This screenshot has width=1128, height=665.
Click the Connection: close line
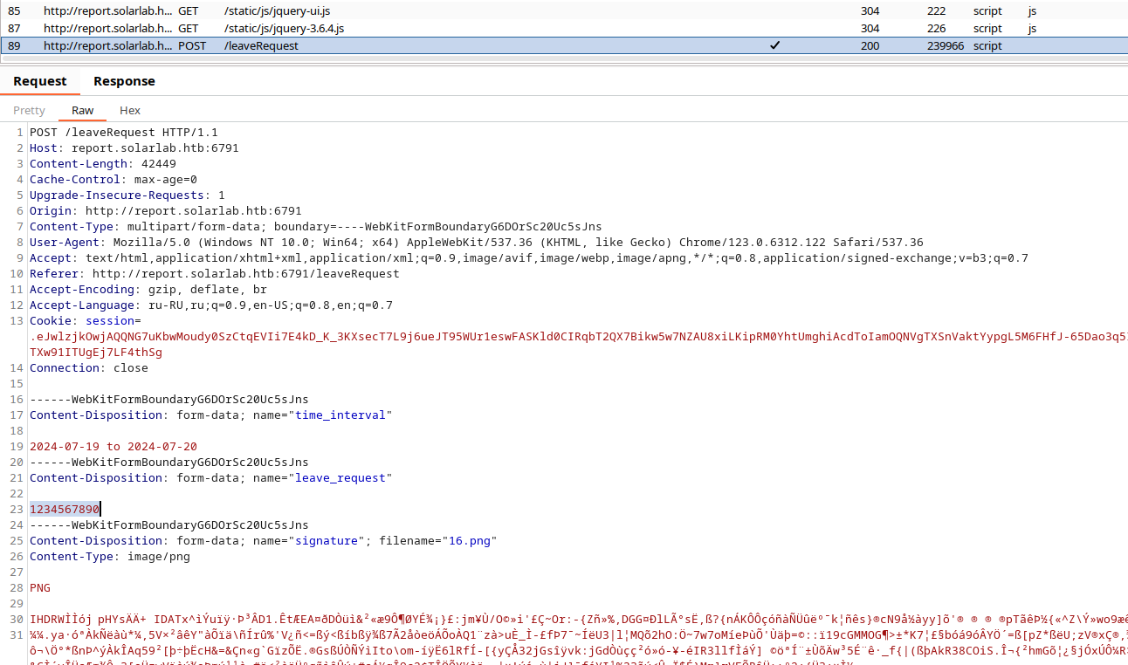[89, 368]
